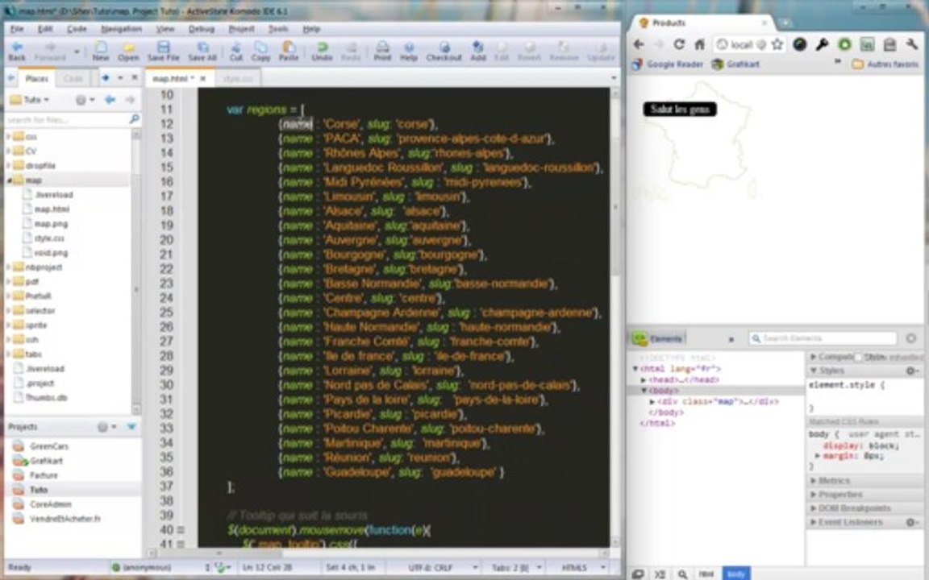Click the DevTools magnifier inspect icon
The image size is (929, 580).
point(682,574)
